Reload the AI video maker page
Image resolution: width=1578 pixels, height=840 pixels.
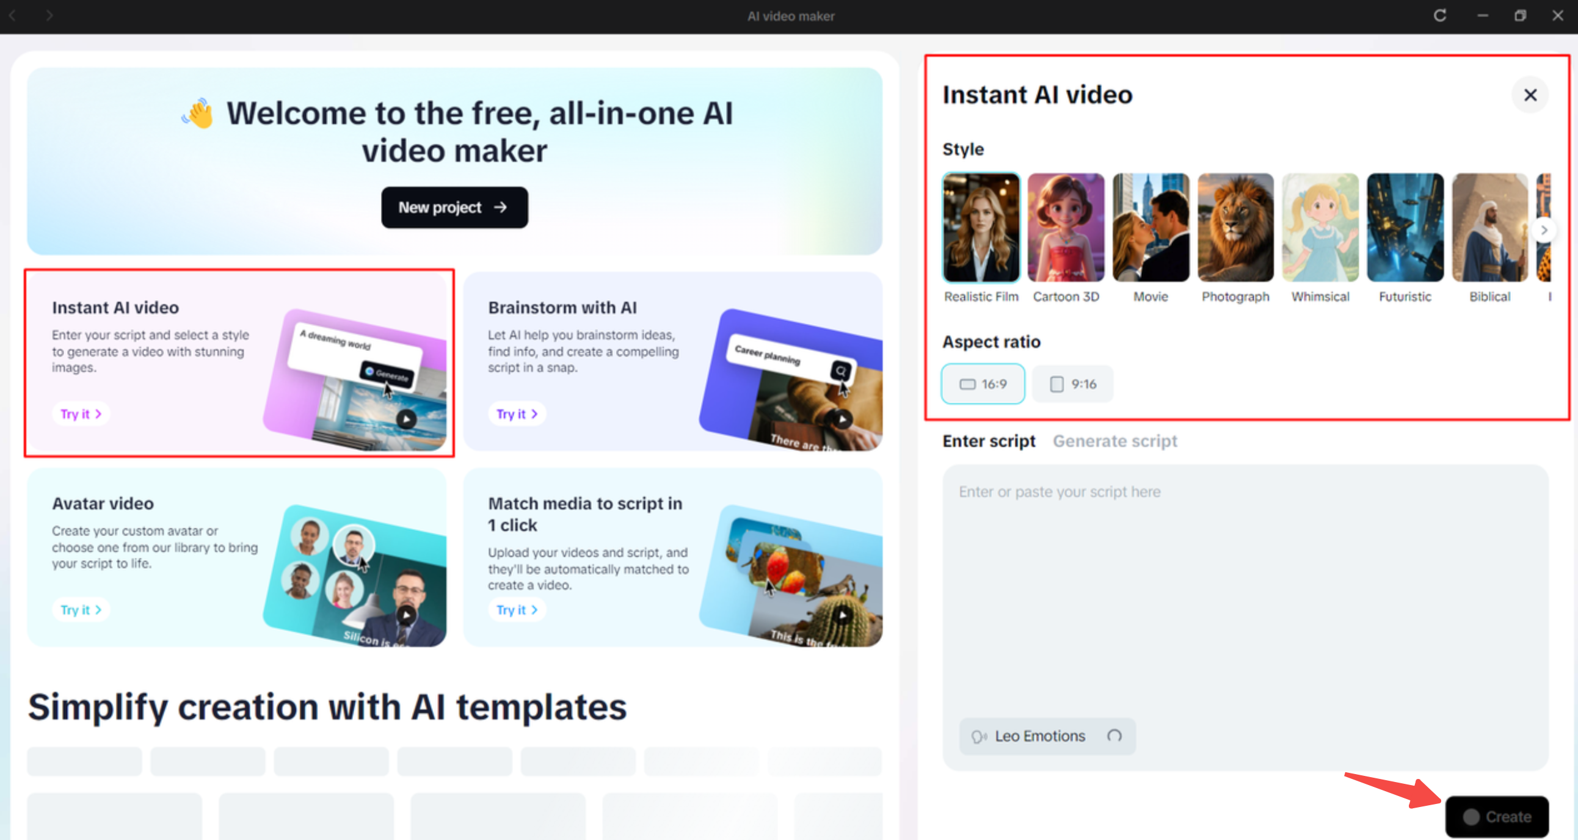pyautogui.click(x=1441, y=16)
